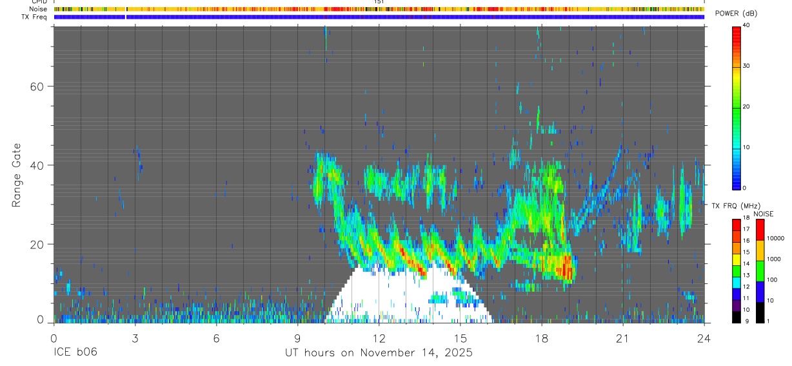Click the cyan segment of the TX FRQ colorbar
The image size is (792, 366).
click(737, 282)
